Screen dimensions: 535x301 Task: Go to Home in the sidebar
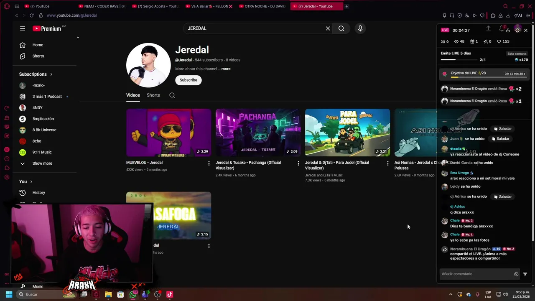pyautogui.click(x=38, y=45)
